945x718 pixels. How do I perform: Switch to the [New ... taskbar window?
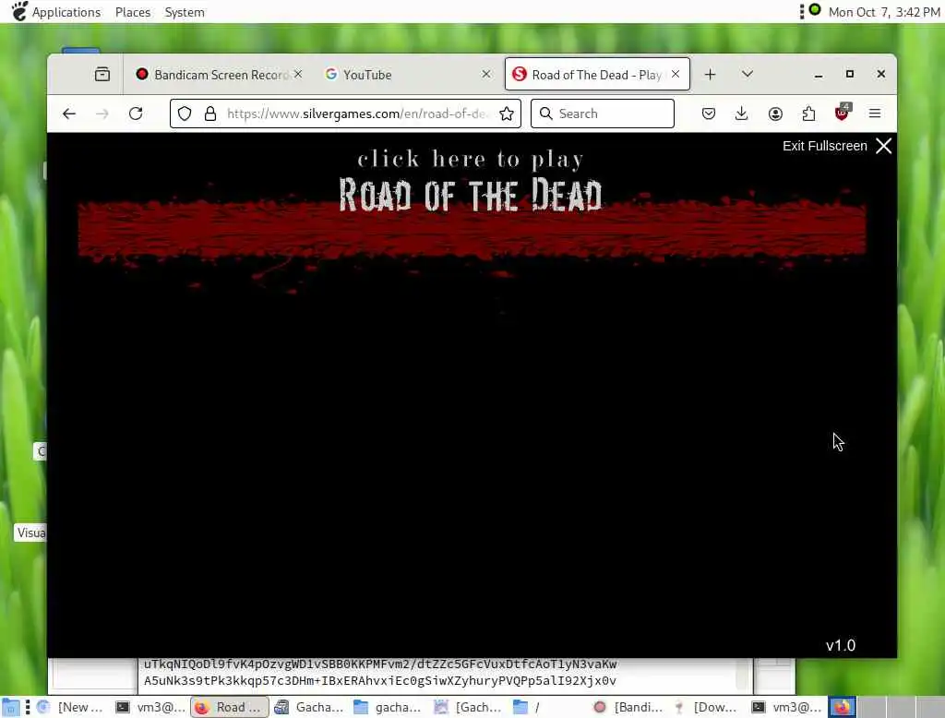click(x=70, y=707)
